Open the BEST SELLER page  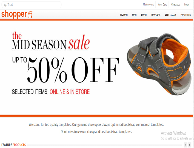point(170,15)
